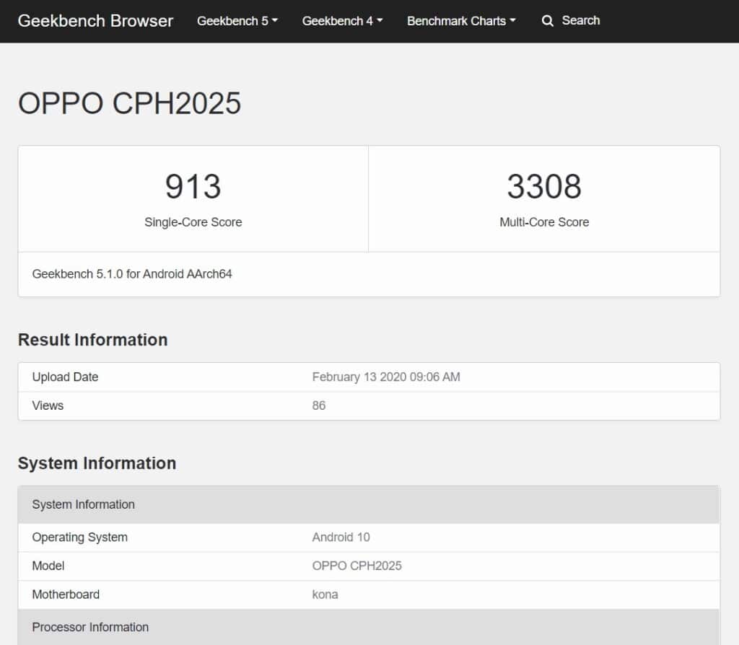This screenshot has height=645, width=739.
Task: Expand the Geekbench 4 dropdown menu
Action: [x=343, y=21]
